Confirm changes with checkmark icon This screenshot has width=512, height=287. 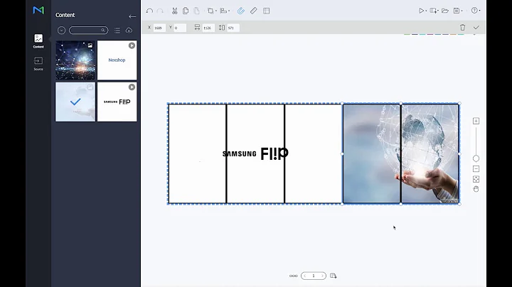click(476, 28)
